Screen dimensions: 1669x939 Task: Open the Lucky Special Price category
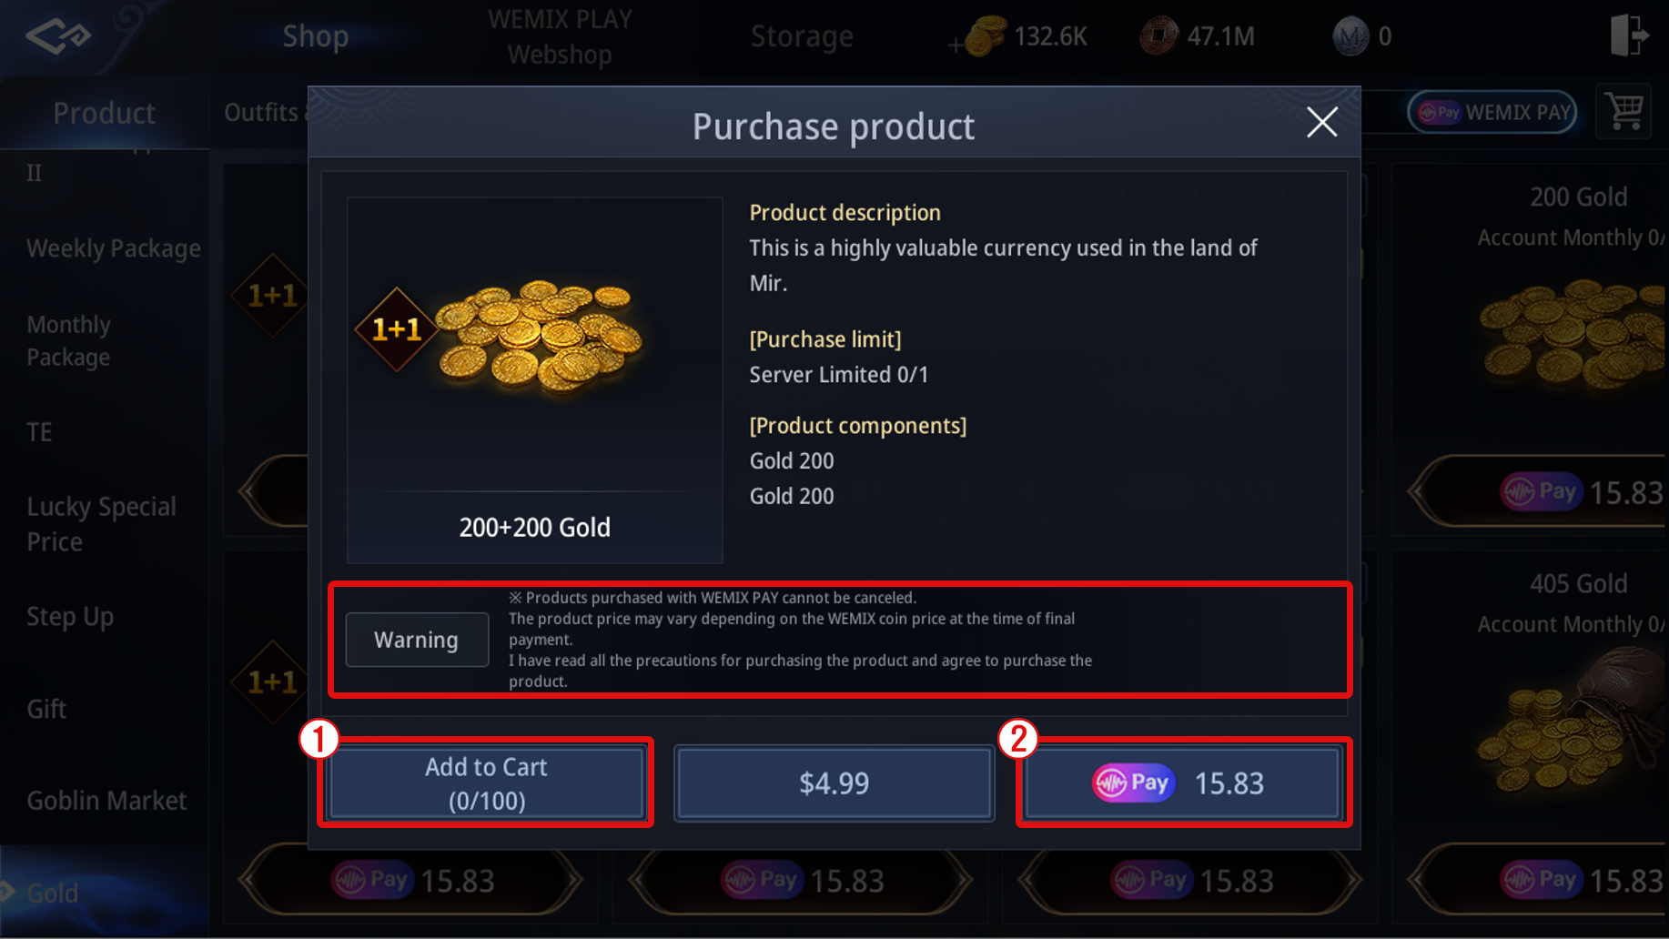click(101, 524)
